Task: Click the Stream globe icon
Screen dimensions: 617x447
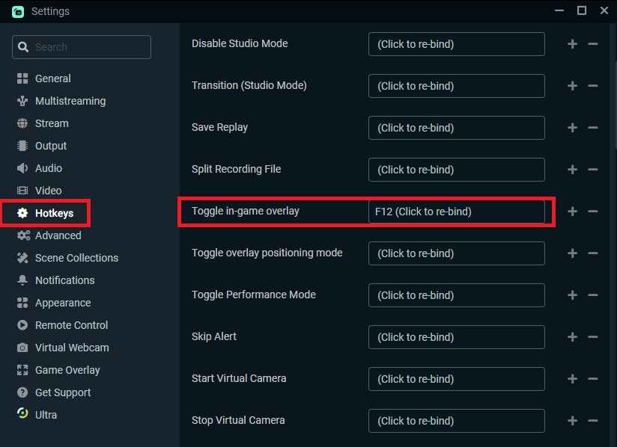Action: (22, 123)
